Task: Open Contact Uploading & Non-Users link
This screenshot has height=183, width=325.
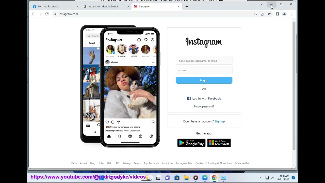Action: (214, 163)
